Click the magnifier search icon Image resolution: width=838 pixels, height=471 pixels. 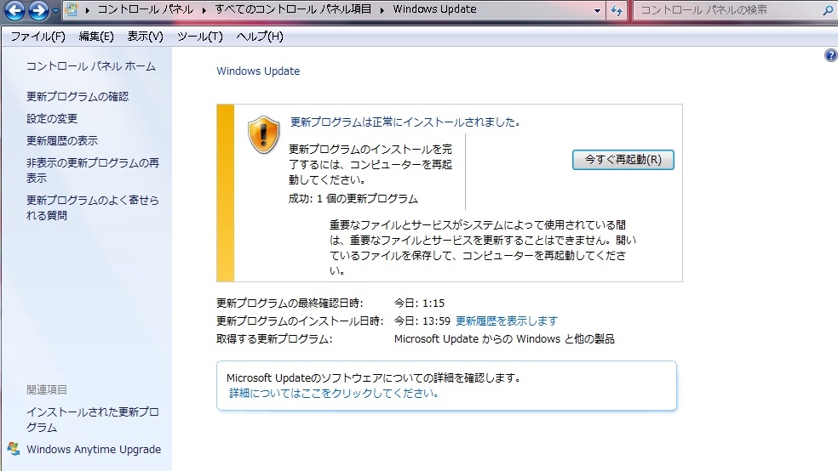point(828,9)
